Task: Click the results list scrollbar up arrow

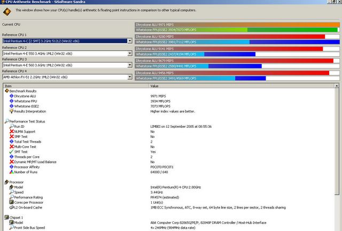Action: (x=337, y=86)
